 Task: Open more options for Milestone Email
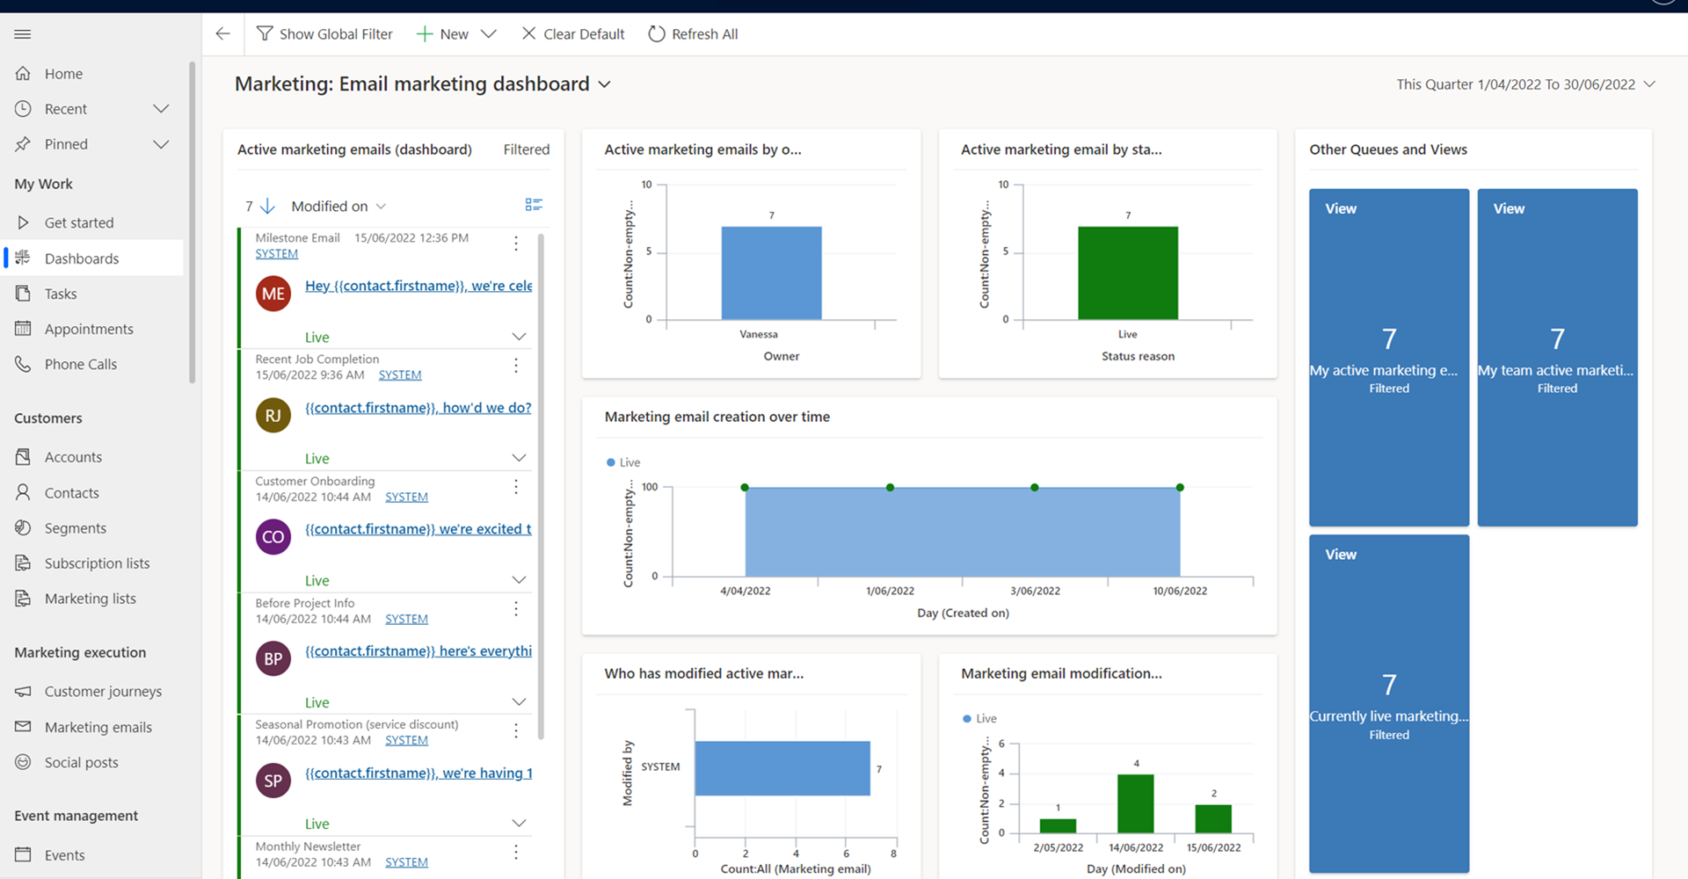click(516, 243)
